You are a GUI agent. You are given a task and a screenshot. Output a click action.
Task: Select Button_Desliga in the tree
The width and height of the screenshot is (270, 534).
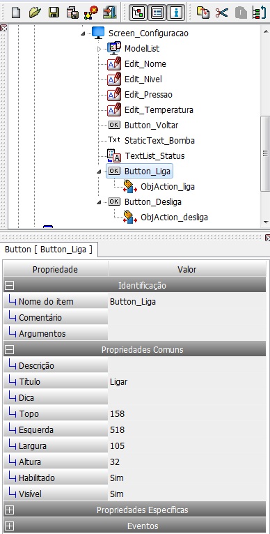click(152, 201)
